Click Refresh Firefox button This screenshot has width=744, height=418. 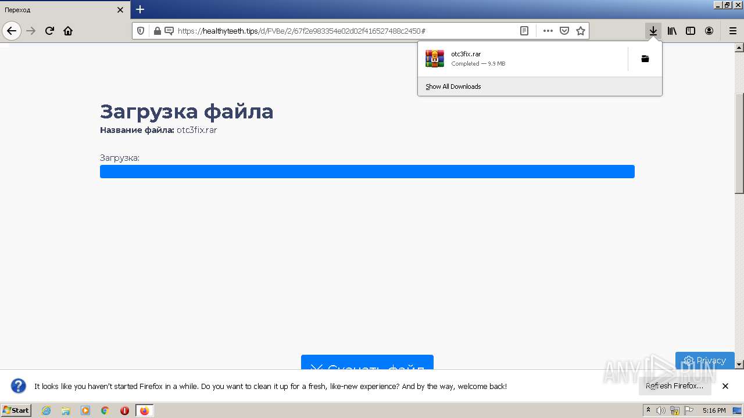pos(675,386)
